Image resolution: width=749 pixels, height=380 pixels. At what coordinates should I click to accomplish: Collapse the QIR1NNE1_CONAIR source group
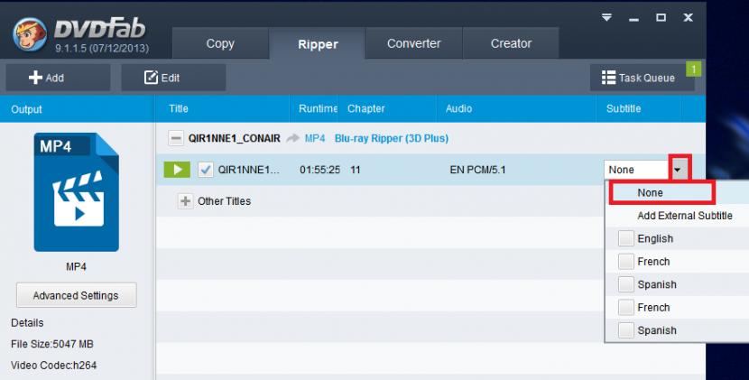click(176, 139)
